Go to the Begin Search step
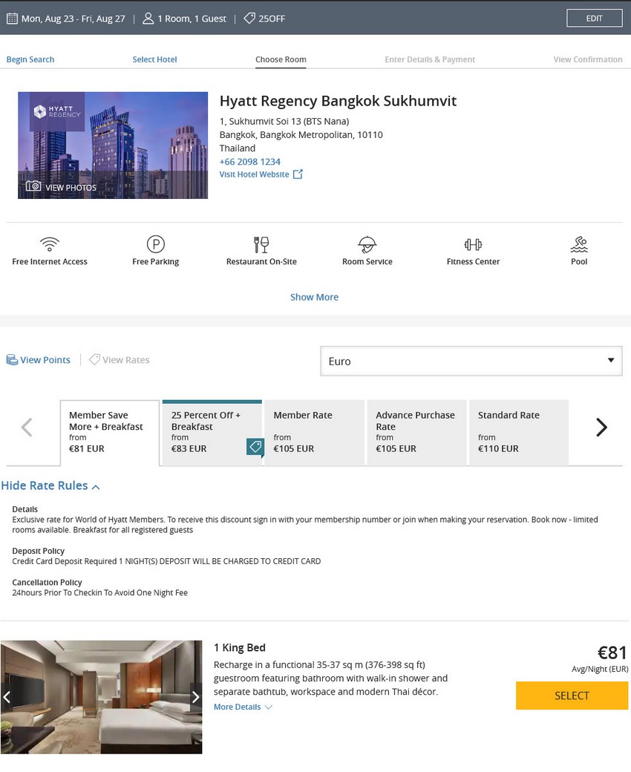 30,59
